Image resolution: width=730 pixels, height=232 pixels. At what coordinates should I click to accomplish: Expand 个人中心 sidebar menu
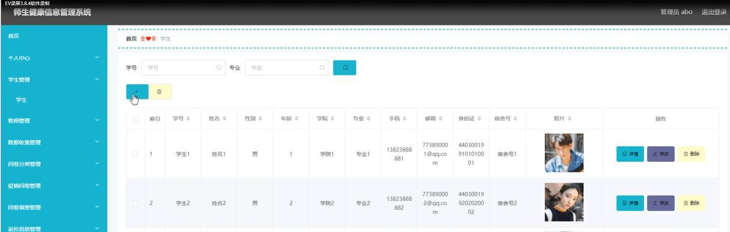click(x=53, y=58)
